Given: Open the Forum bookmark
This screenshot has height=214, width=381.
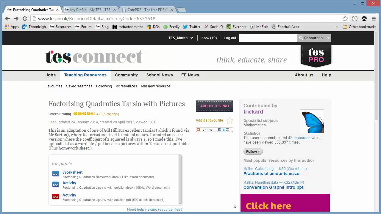Looking at the screenshot, I should coord(83,27).
